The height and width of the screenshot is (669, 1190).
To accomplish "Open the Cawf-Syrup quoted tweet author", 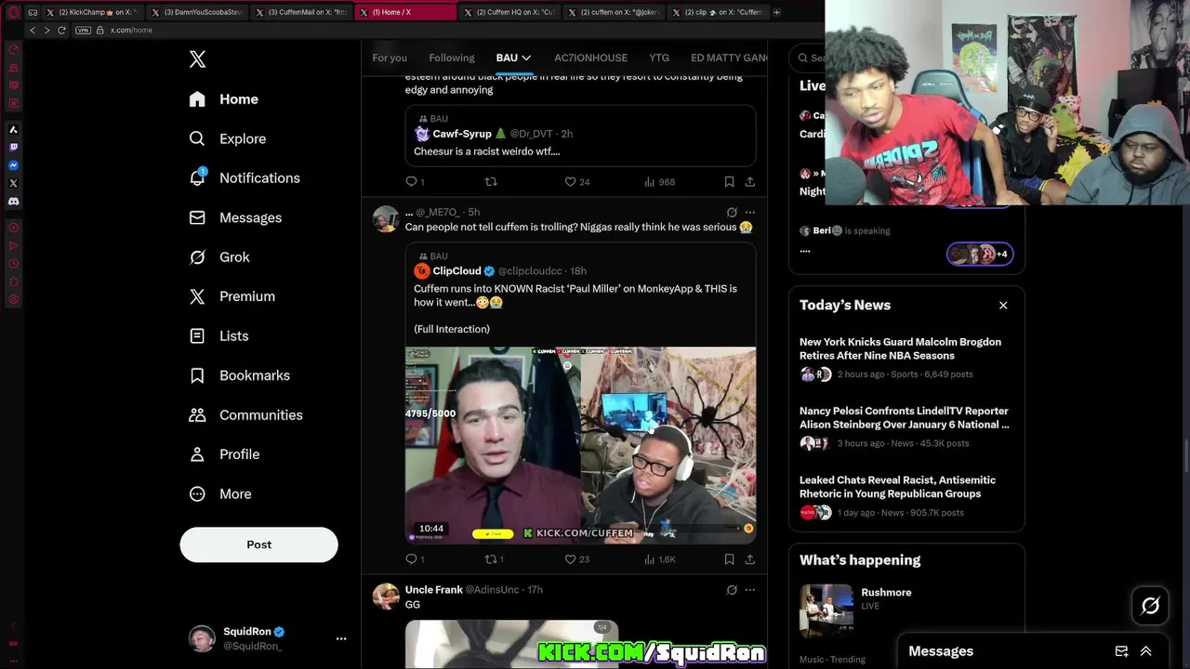I will 461,134.
